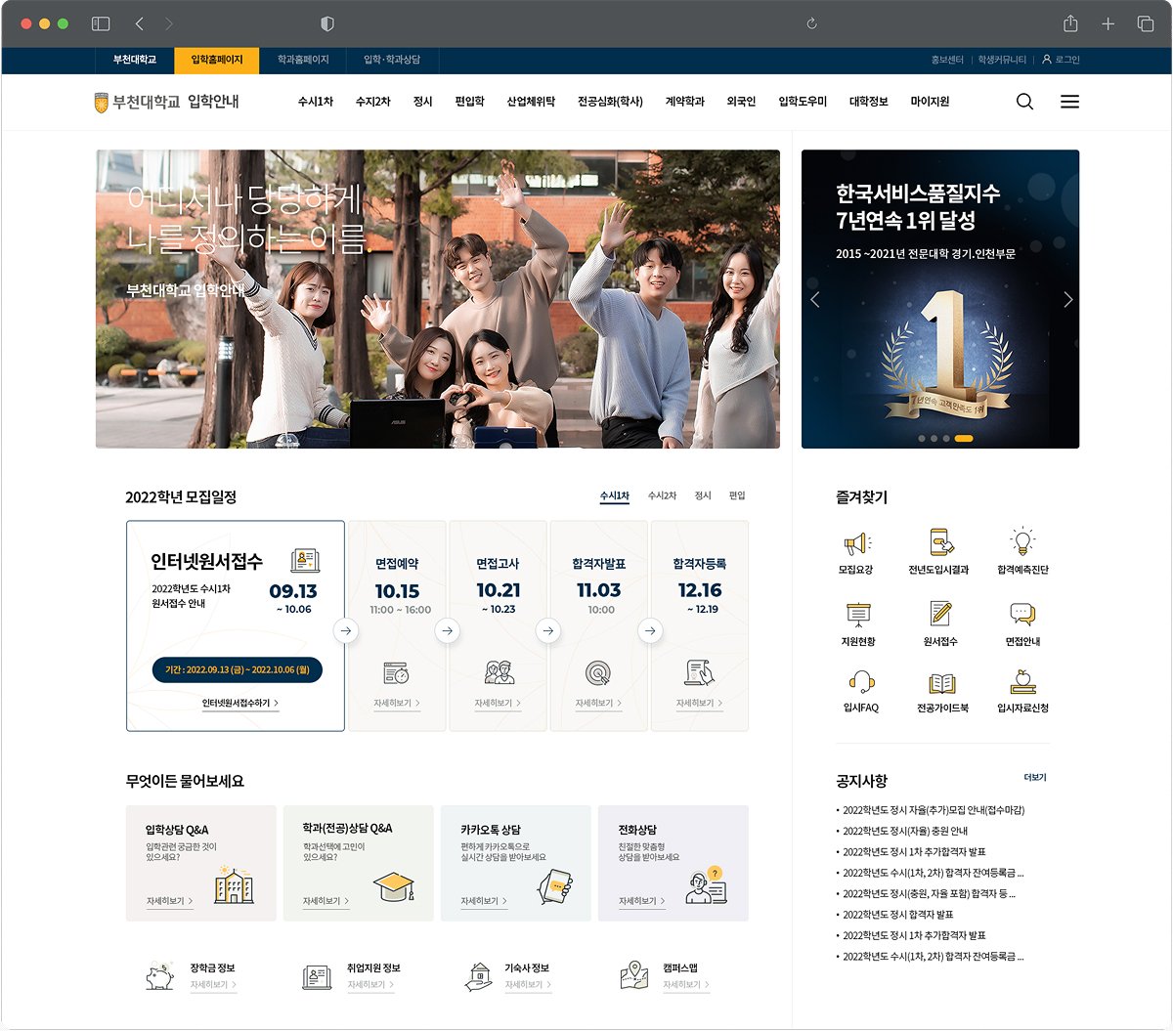Click the 로그인 link
Viewport: 1173px width, 1031px height.
[x=1061, y=61]
